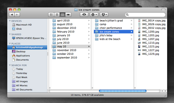Select the september 2010 folder
Screen dimensions: 174x103
(71, 57)
